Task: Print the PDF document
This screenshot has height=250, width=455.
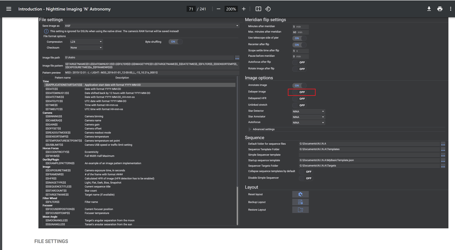Action: pos(440,9)
